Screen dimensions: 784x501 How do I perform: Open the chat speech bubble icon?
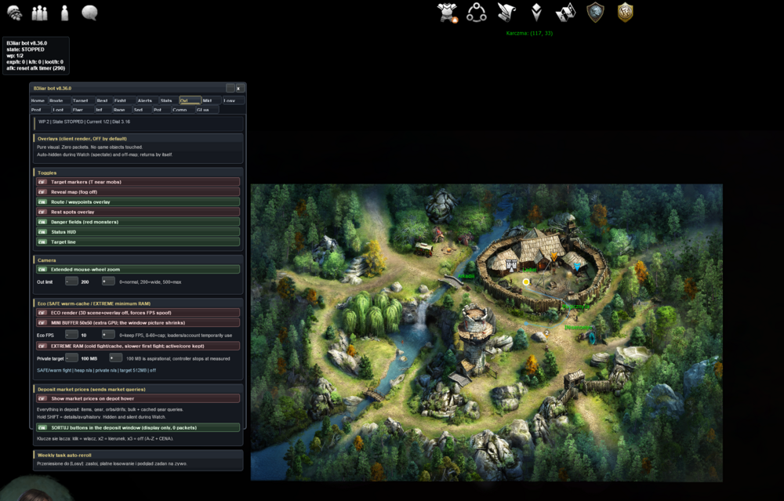(89, 13)
